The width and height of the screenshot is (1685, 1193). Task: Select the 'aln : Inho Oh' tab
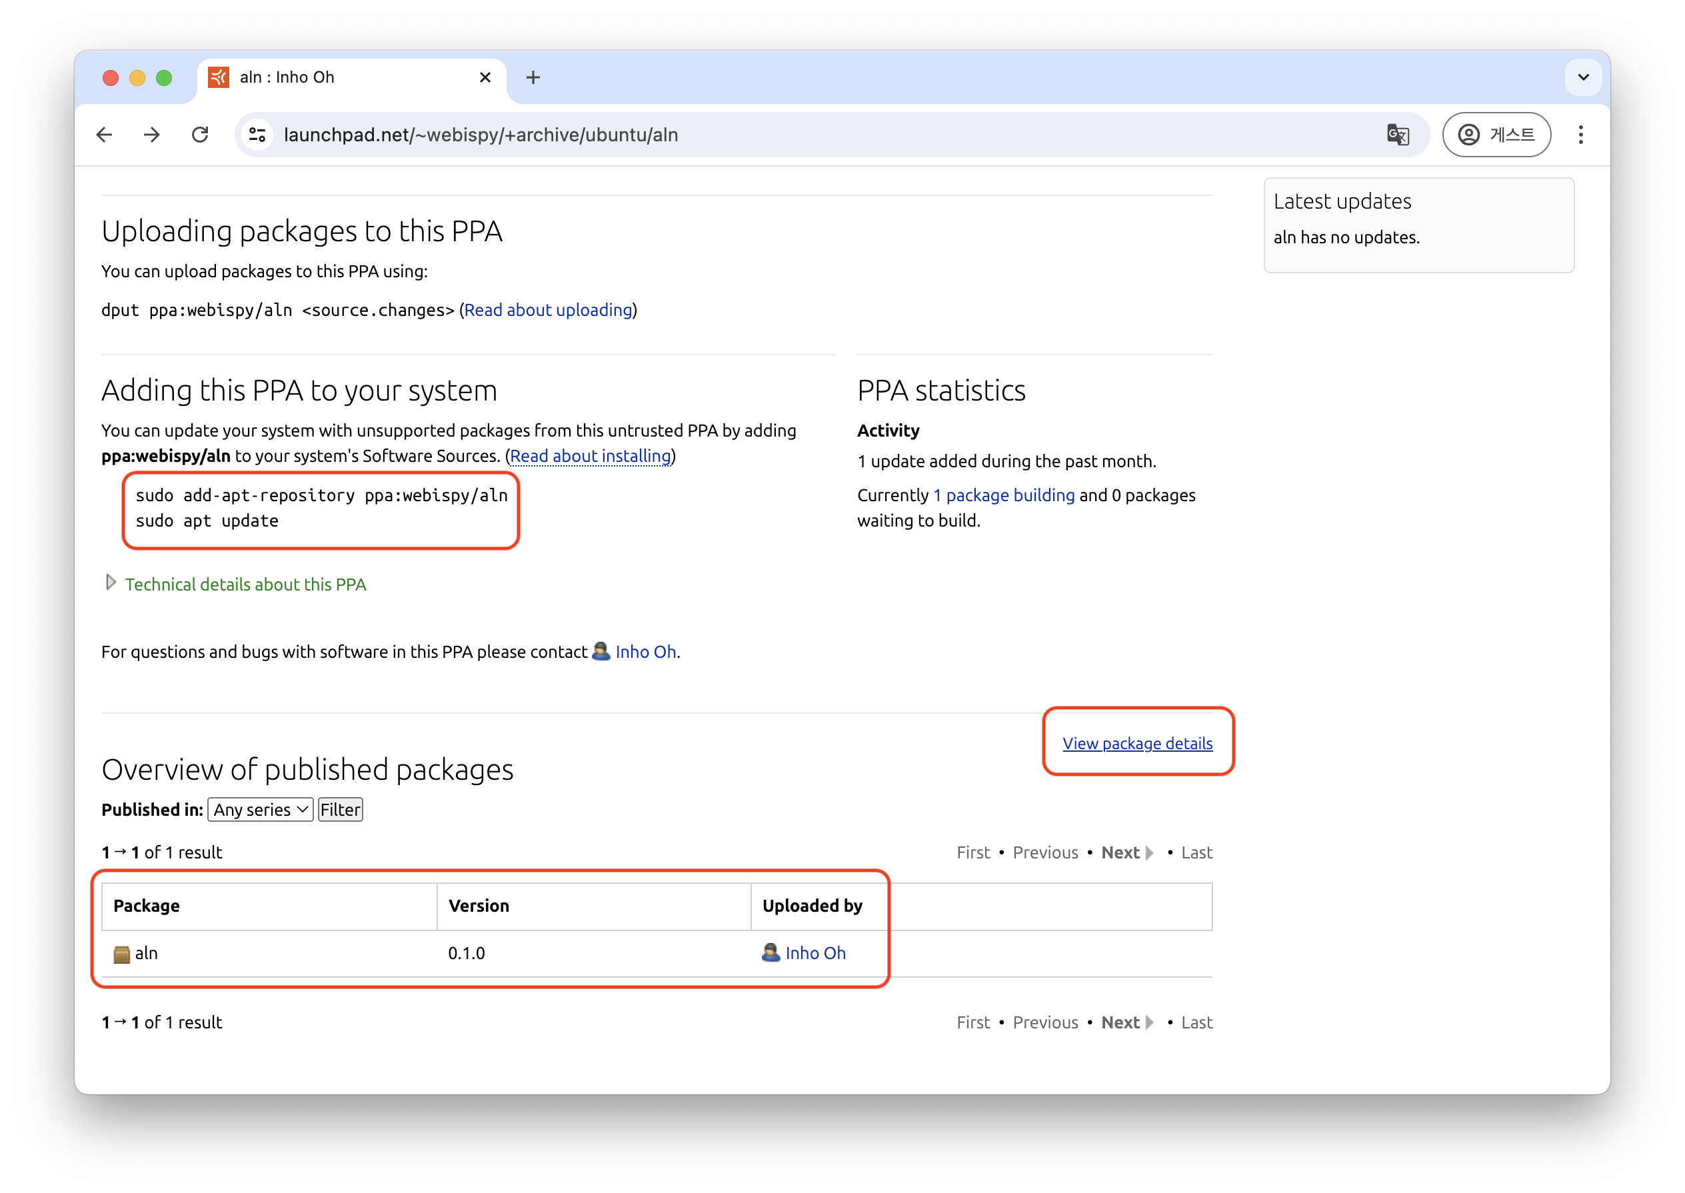point(351,77)
